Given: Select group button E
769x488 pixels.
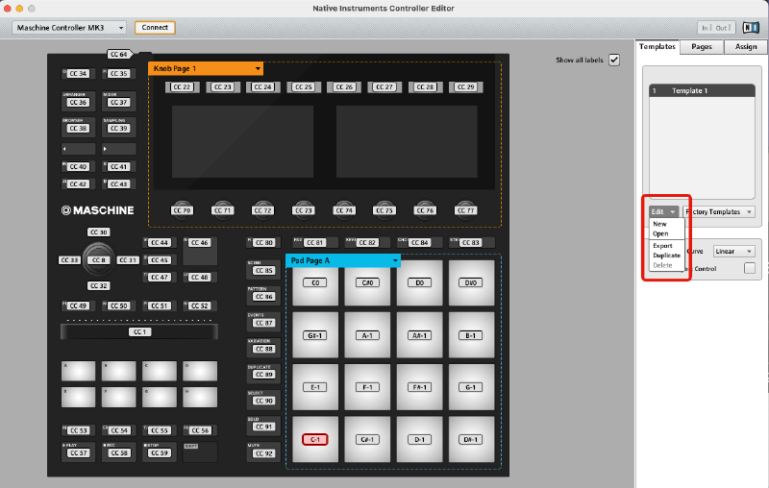Looking at the screenshot, I should pyautogui.click(x=79, y=398).
